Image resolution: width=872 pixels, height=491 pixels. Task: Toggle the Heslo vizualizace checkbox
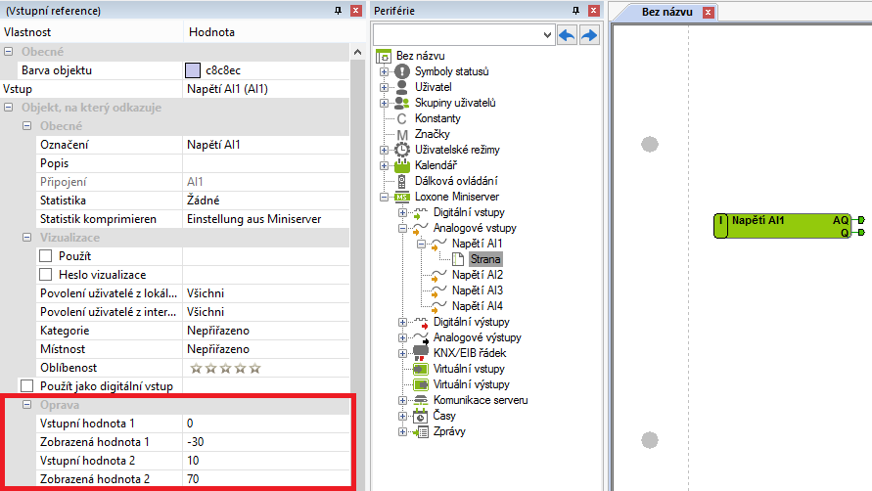click(45, 275)
